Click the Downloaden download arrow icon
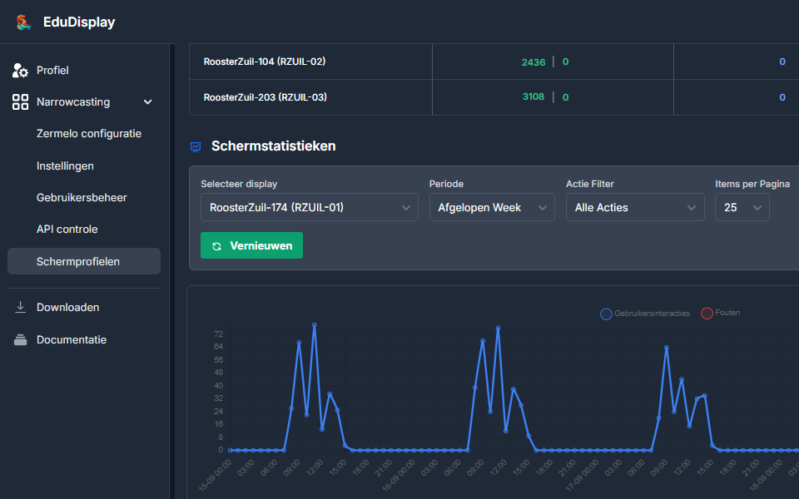This screenshot has width=799, height=499. pyautogui.click(x=21, y=308)
